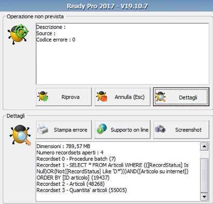Screen dimensions: 213x204
Task: Click the Riprova retry button
Action: [x=64, y=97]
